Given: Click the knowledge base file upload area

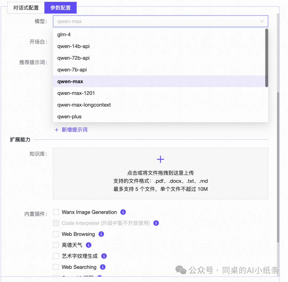Looking at the screenshot, I should tap(160, 173).
